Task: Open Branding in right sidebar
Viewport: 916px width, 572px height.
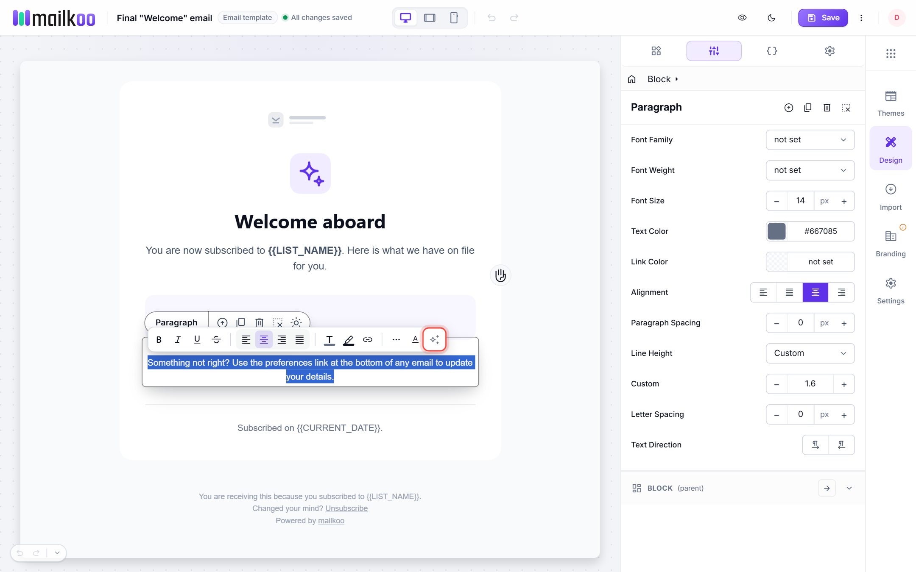Action: click(891, 244)
